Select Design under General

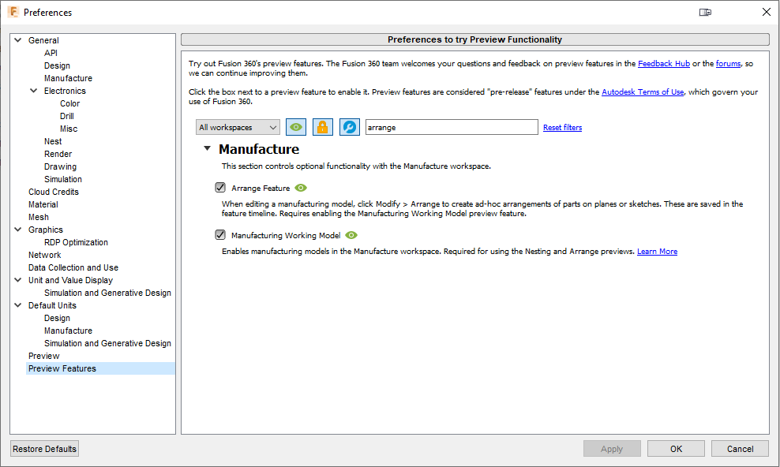tap(57, 65)
